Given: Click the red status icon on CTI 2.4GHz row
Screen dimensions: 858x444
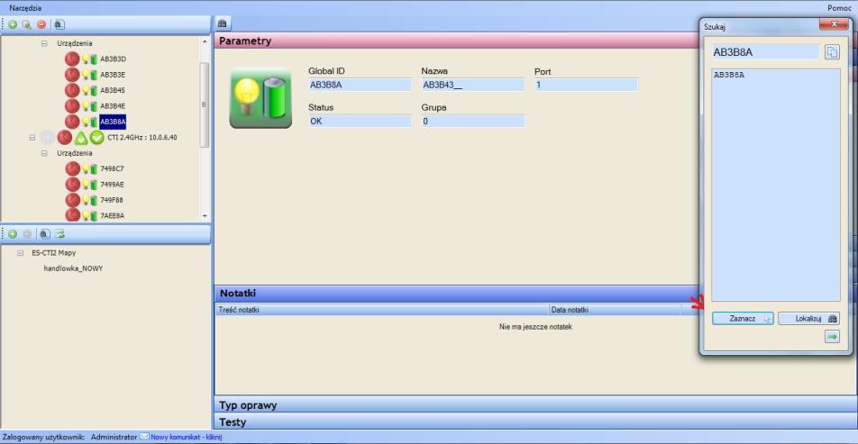Looking at the screenshot, I should tap(65, 137).
